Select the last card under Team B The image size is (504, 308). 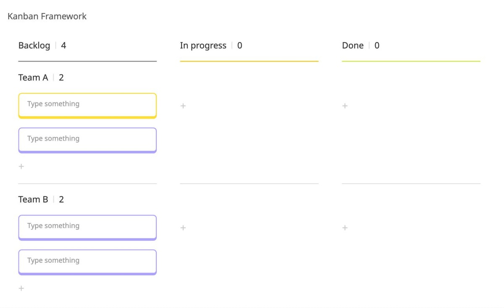(x=87, y=261)
